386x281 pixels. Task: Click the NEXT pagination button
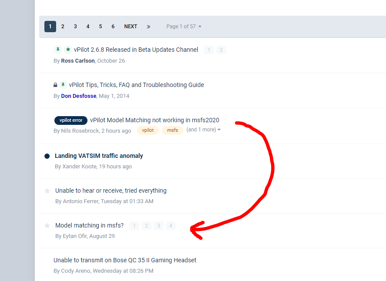coord(131,27)
